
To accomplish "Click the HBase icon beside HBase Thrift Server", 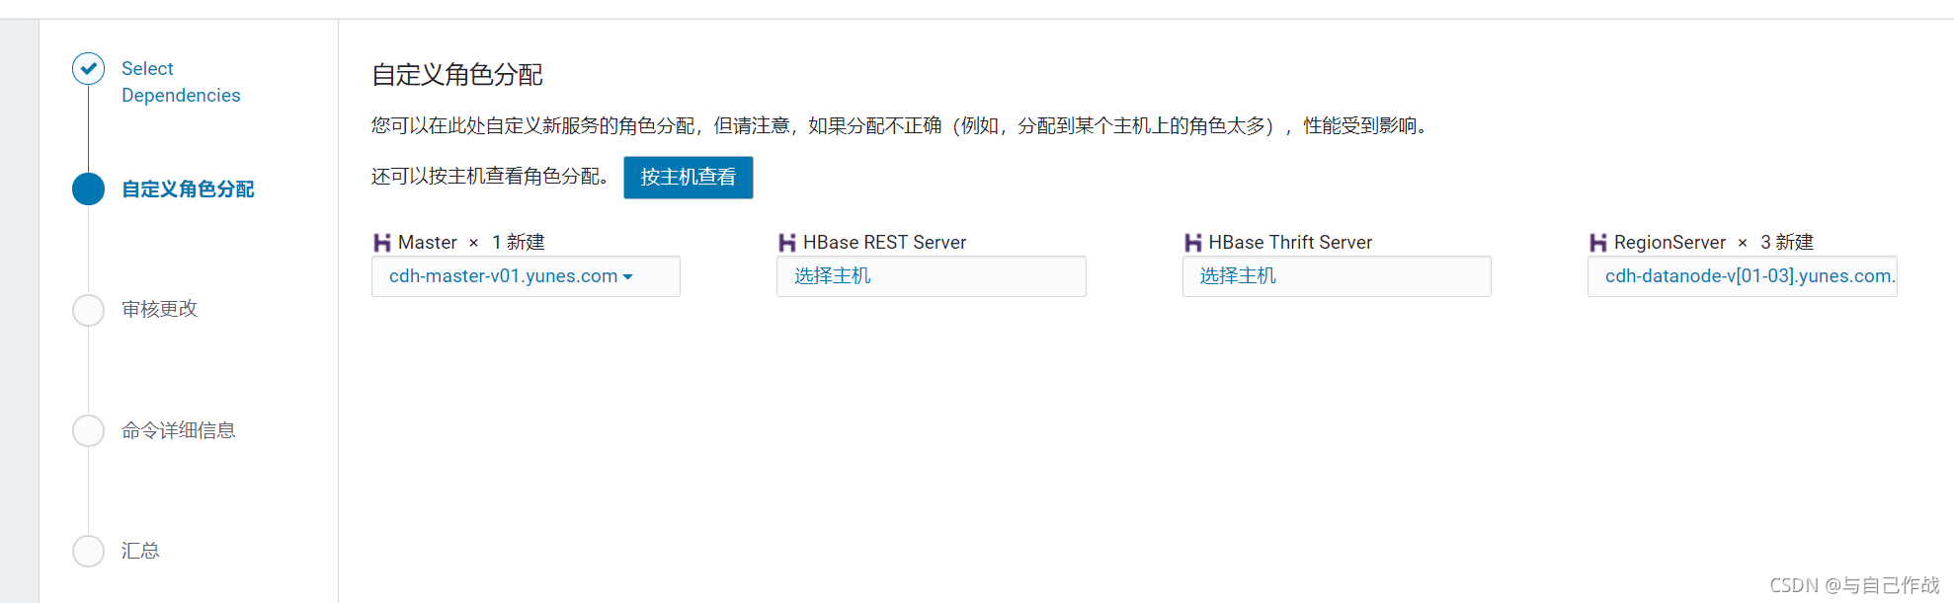I will 1193,243.
